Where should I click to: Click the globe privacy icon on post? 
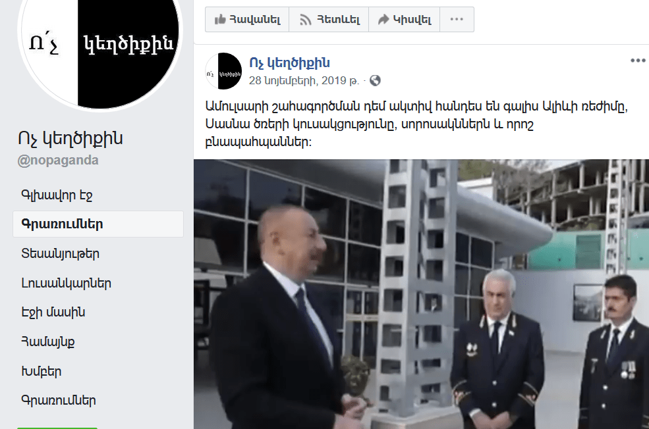[x=375, y=80]
